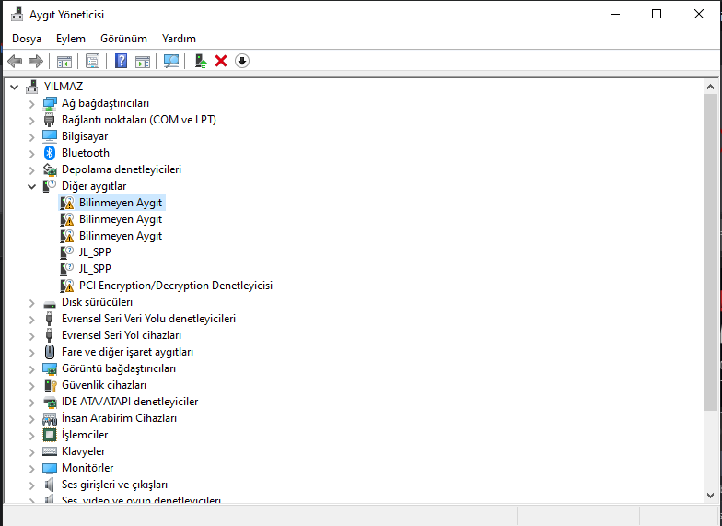This screenshot has height=526, width=722.
Task: Click the vertical scrollbar thumb
Action: (x=710, y=252)
